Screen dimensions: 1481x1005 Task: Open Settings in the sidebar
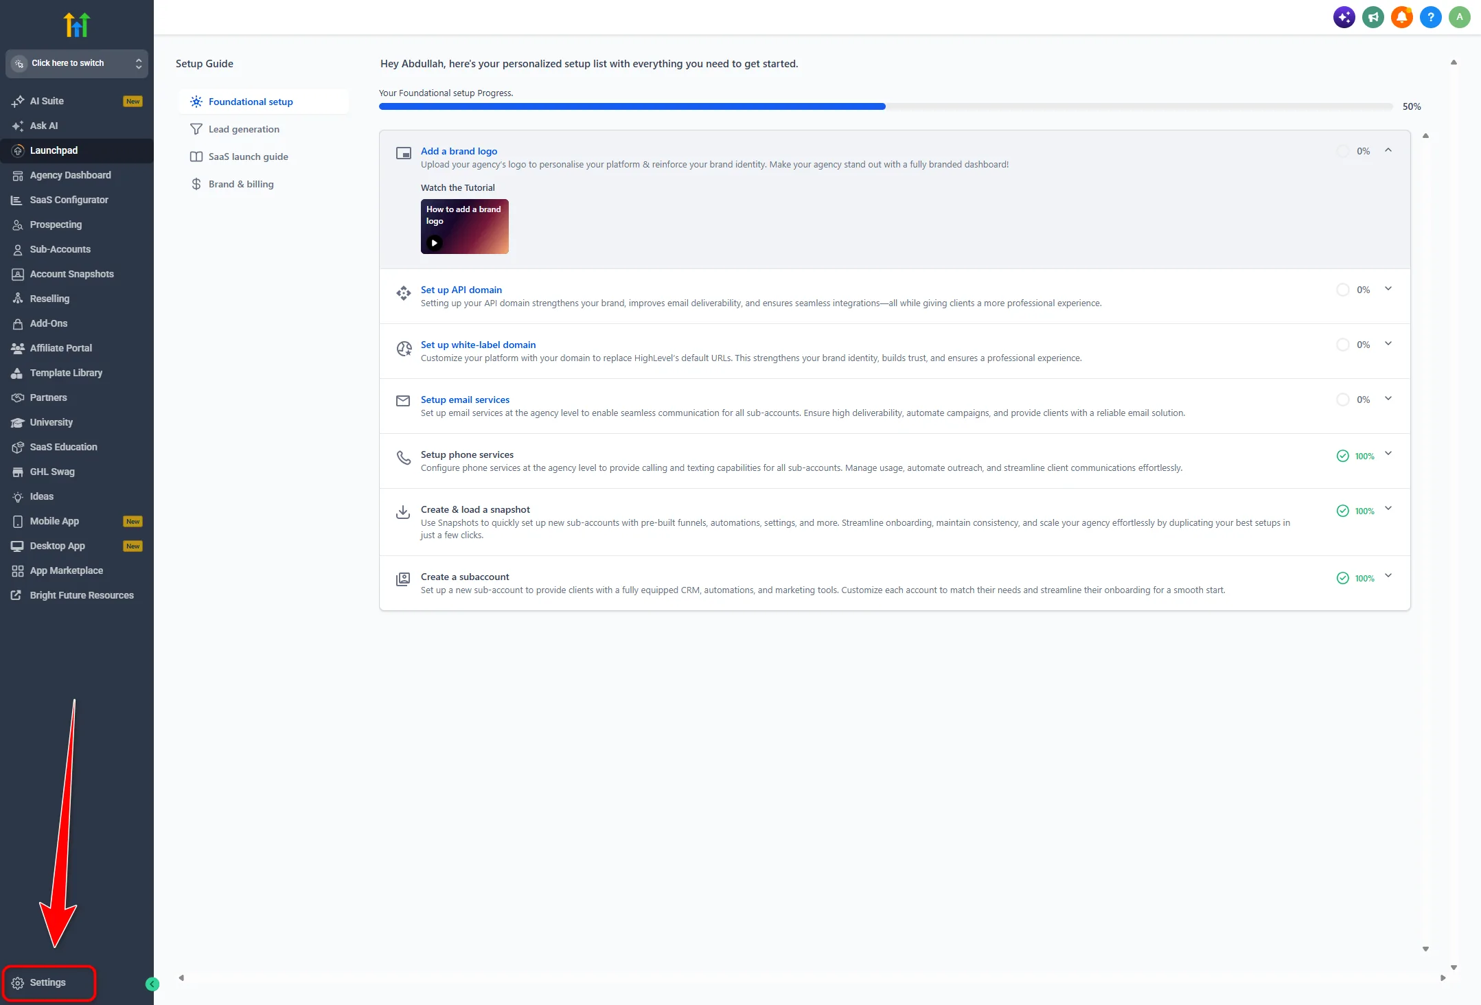[49, 982]
